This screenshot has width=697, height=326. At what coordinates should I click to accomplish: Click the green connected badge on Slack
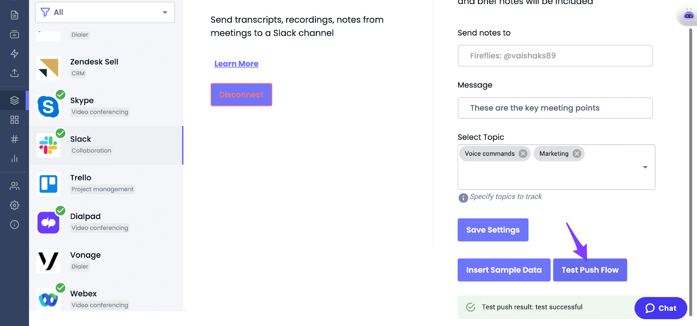(61, 133)
